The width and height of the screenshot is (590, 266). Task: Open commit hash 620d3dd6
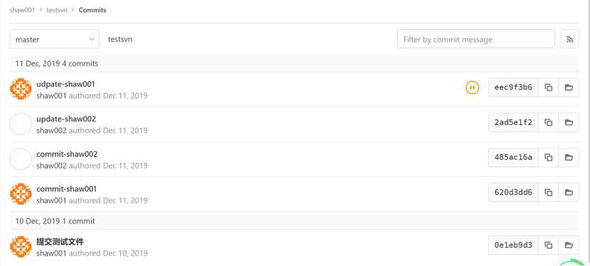tap(513, 192)
